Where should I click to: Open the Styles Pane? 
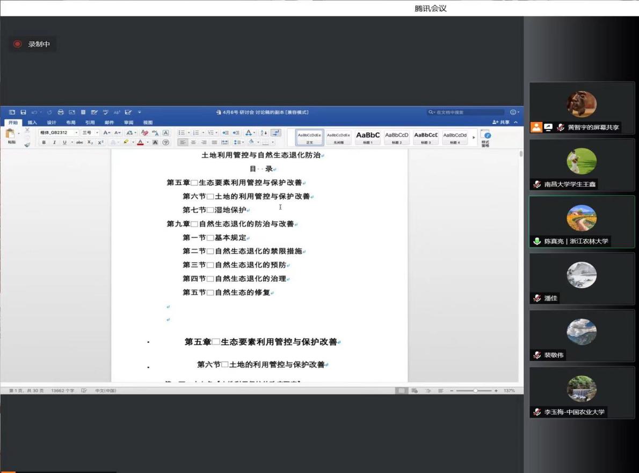click(485, 138)
